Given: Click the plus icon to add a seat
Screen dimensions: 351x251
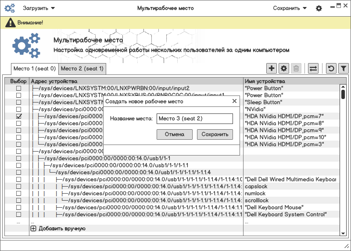Looking at the screenshot, I should (x=272, y=68).
